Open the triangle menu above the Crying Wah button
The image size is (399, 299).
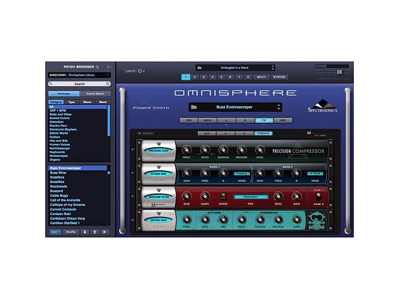(x=159, y=213)
